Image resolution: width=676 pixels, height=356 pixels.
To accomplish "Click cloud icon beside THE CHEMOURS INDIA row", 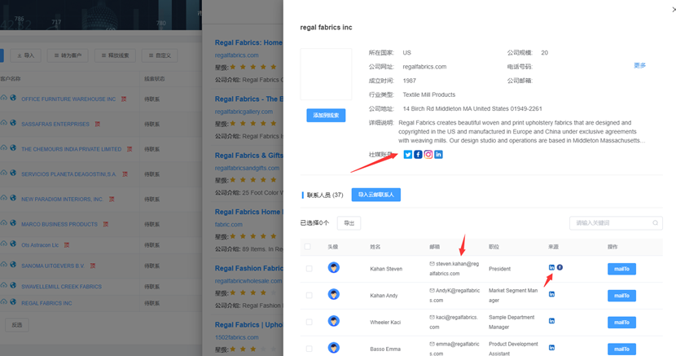I will tap(4, 147).
